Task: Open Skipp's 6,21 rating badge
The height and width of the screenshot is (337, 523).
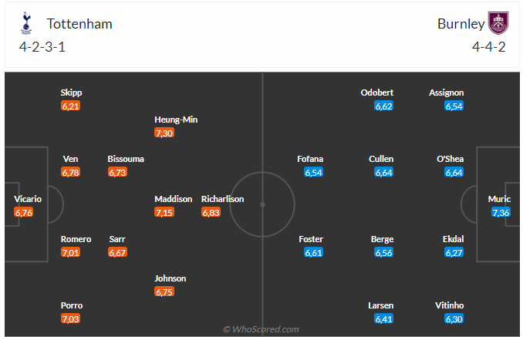Action: tap(70, 106)
